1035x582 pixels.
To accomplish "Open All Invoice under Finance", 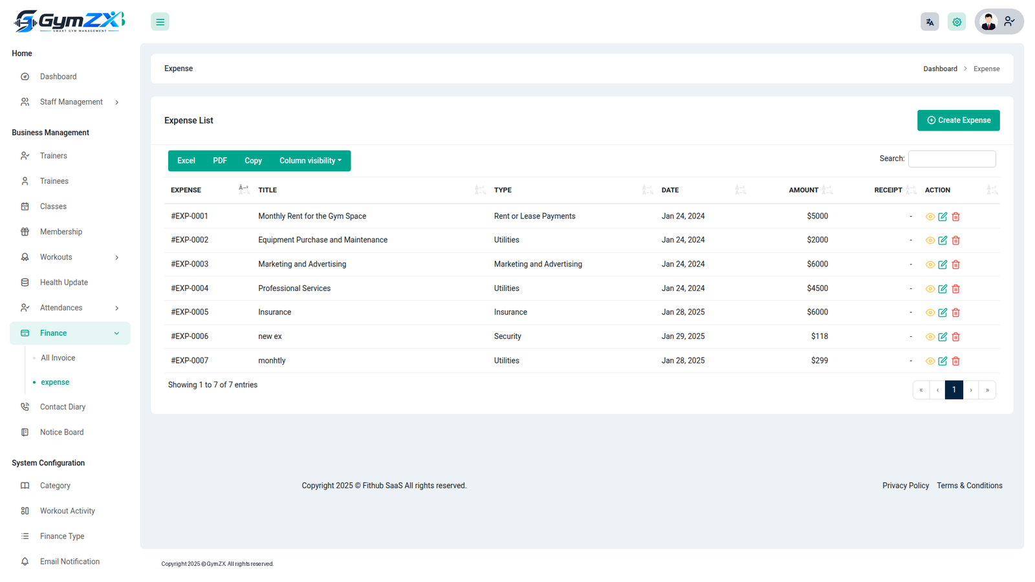I will click(x=58, y=358).
